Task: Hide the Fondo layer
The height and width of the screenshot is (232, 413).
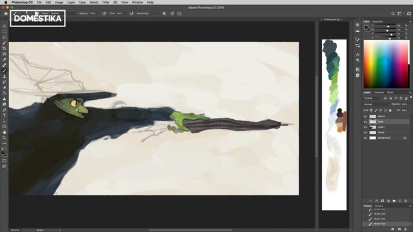Action: 365,133
